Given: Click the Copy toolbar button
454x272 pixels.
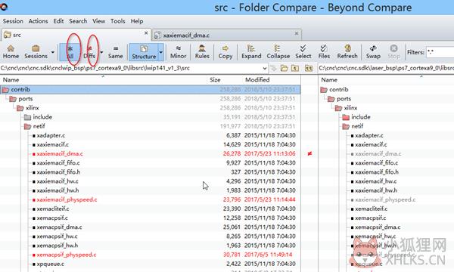Looking at the screenshot, I should click(x=225, y=52).
